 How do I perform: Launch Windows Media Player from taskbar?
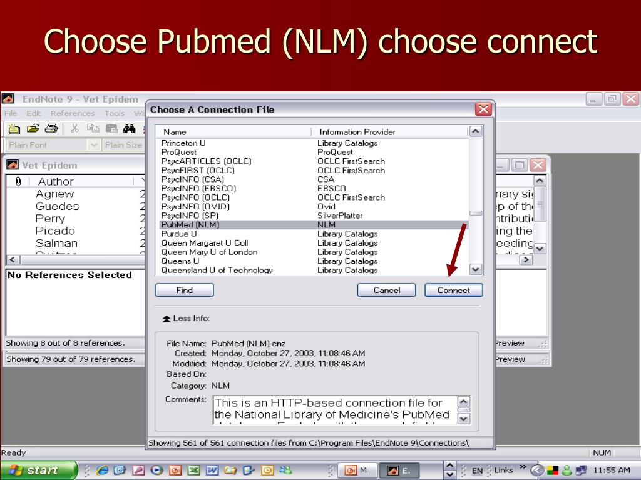tap(156, 470)
